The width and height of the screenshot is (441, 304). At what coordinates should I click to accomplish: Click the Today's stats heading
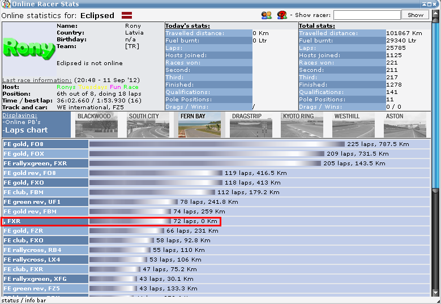187,26
